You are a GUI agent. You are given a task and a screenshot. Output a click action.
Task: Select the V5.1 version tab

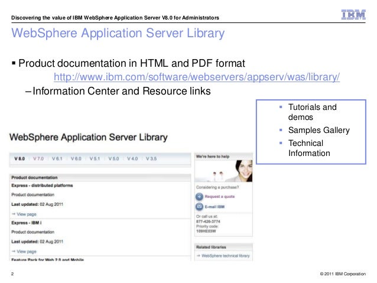pos(95,159)
